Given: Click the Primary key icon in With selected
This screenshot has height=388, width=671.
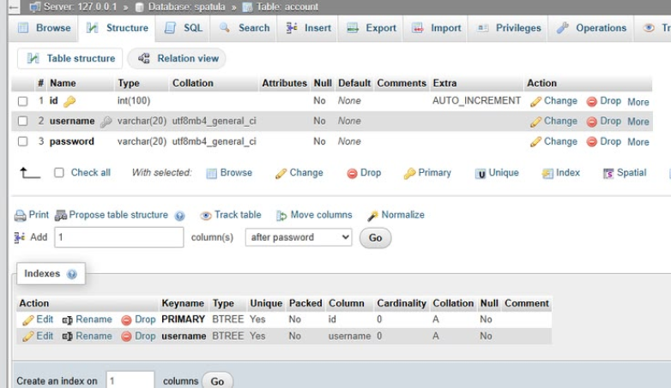Looking at the screenshot, I should tap(409, 173).
